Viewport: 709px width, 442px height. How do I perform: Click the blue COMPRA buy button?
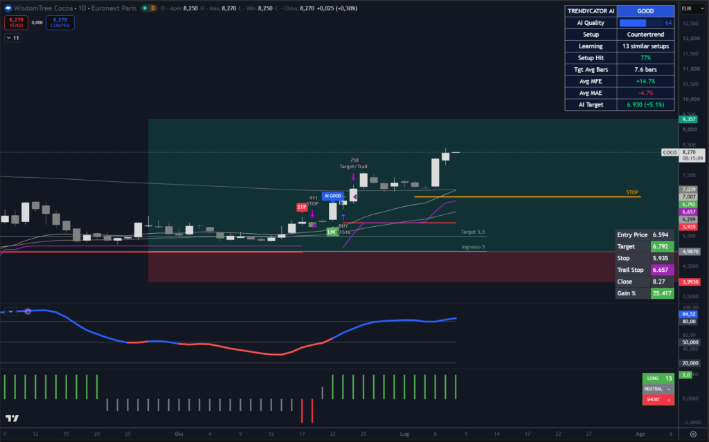[60, 22]
